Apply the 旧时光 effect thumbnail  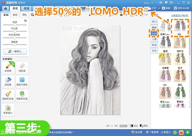[x=180, y=43]
